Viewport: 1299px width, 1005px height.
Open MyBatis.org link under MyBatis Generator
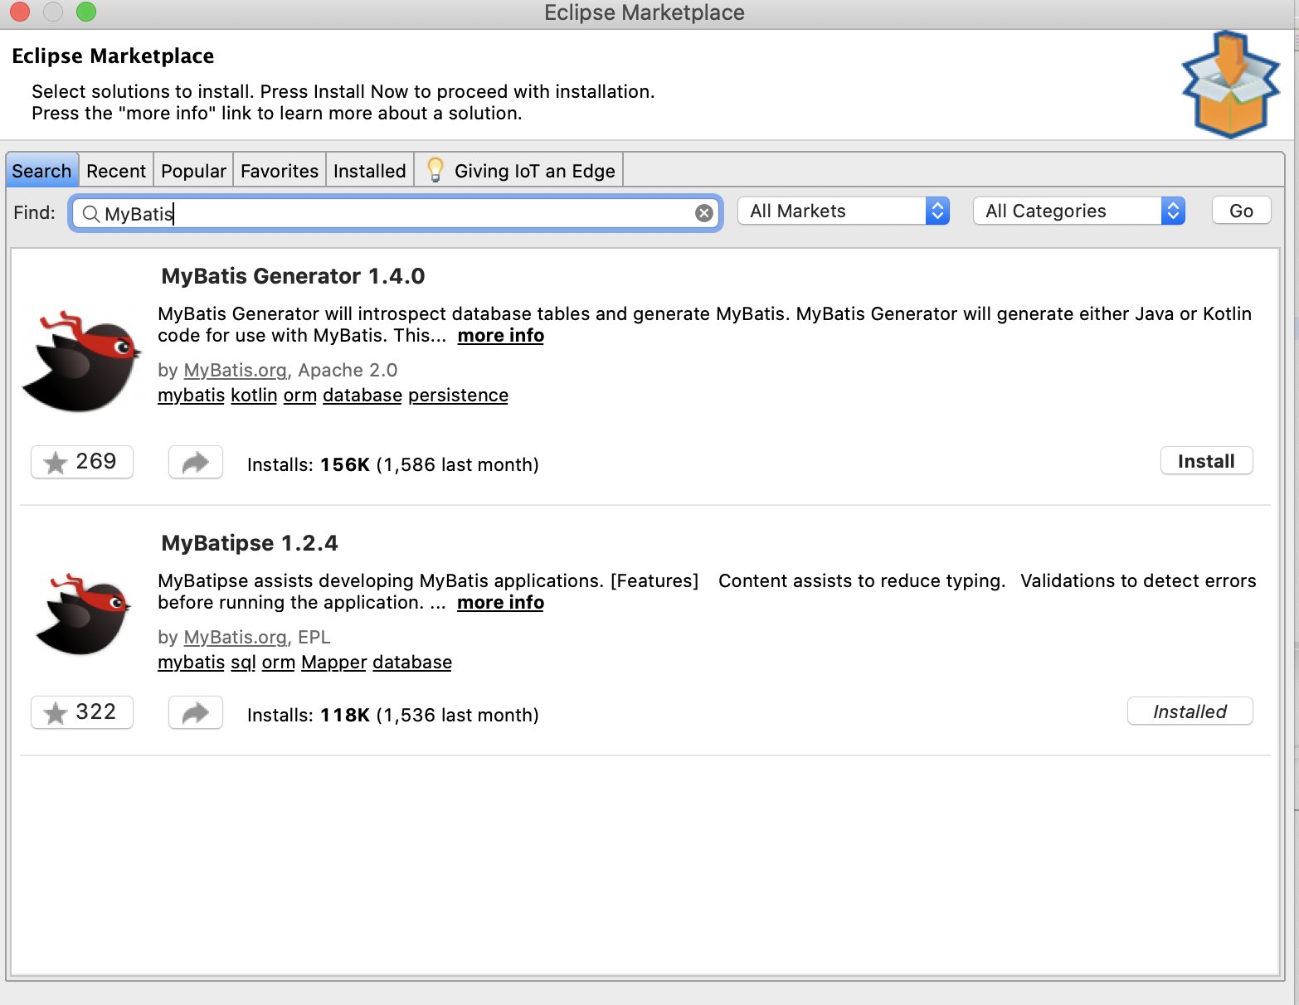pyautogui.click(x=236, y=370)
